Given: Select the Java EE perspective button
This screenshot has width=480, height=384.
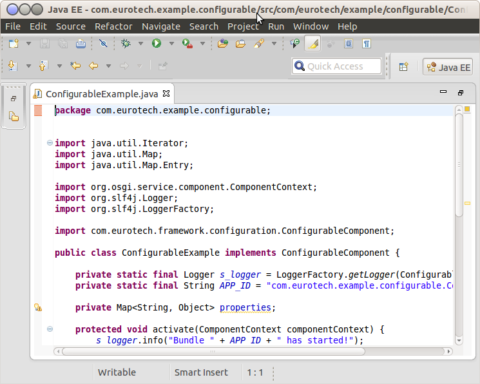Looking at the screenshot, I should (x=448, y=67).
